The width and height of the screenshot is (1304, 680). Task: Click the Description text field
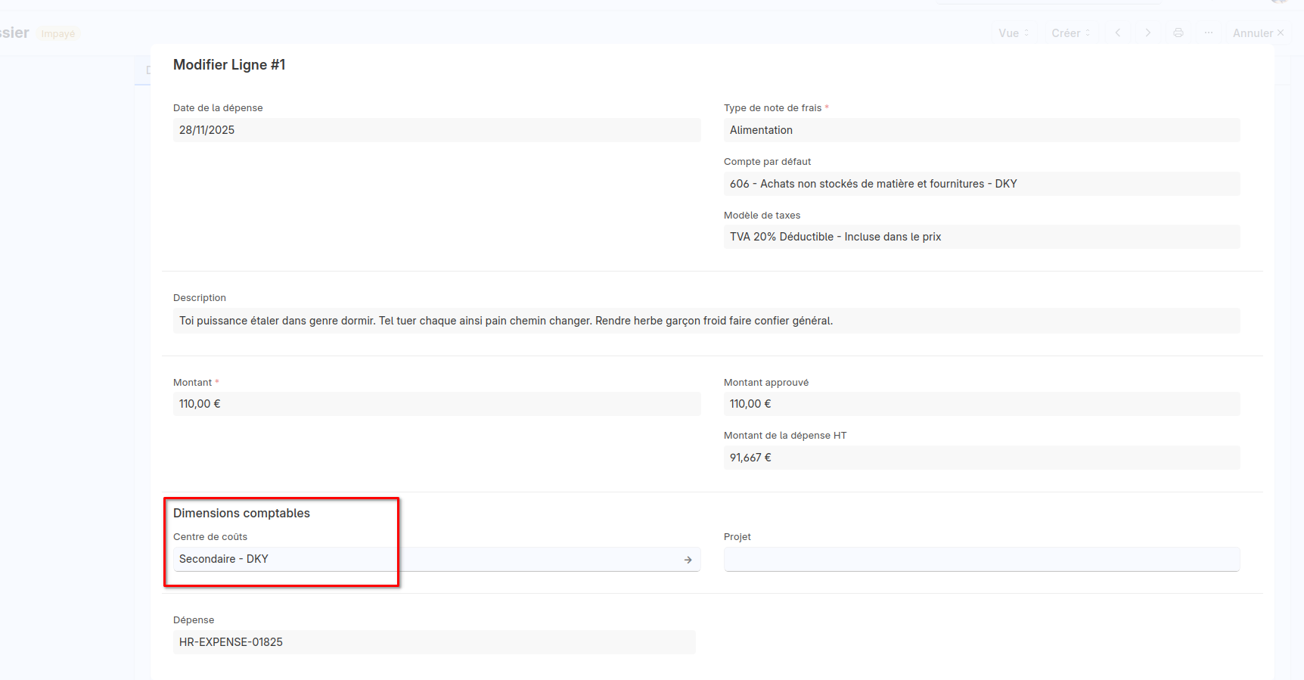tap(706, 321)
